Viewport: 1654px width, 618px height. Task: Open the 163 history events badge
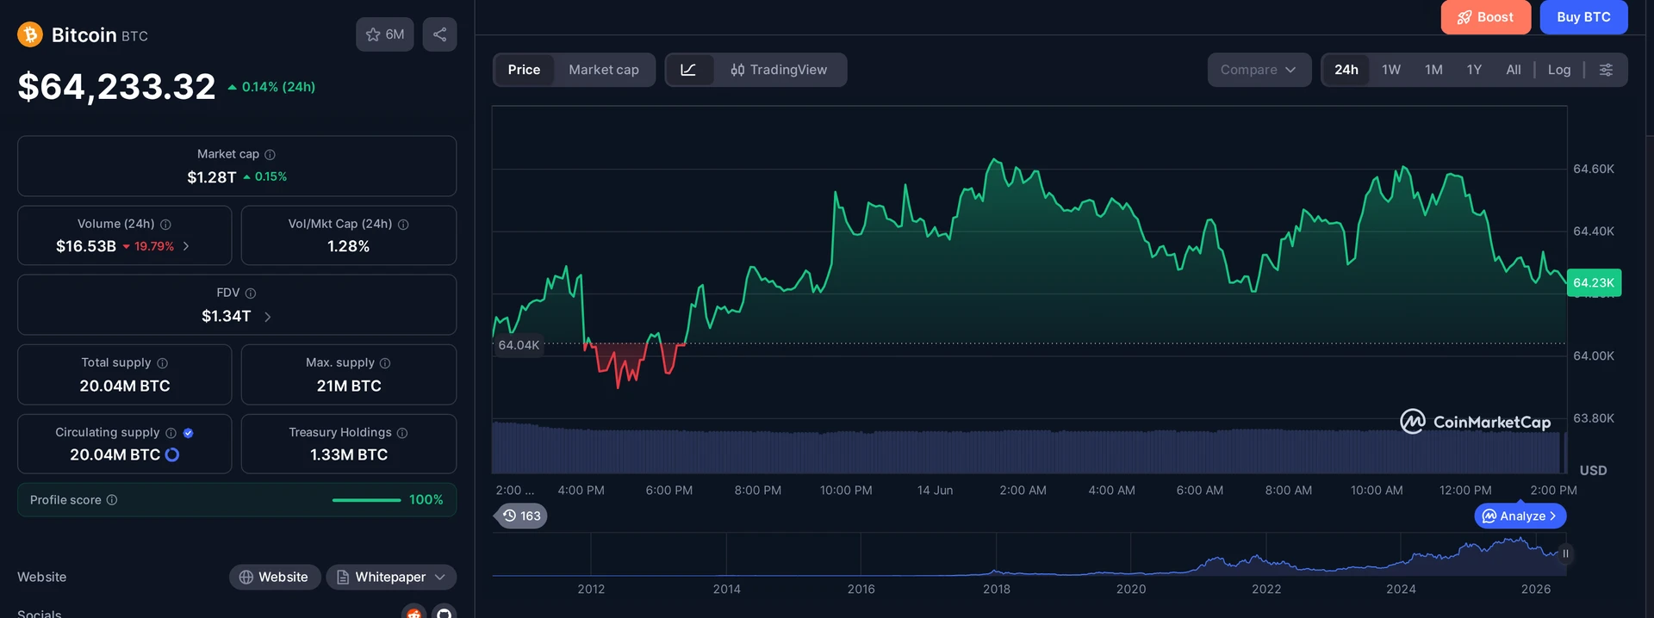(522, 516)
